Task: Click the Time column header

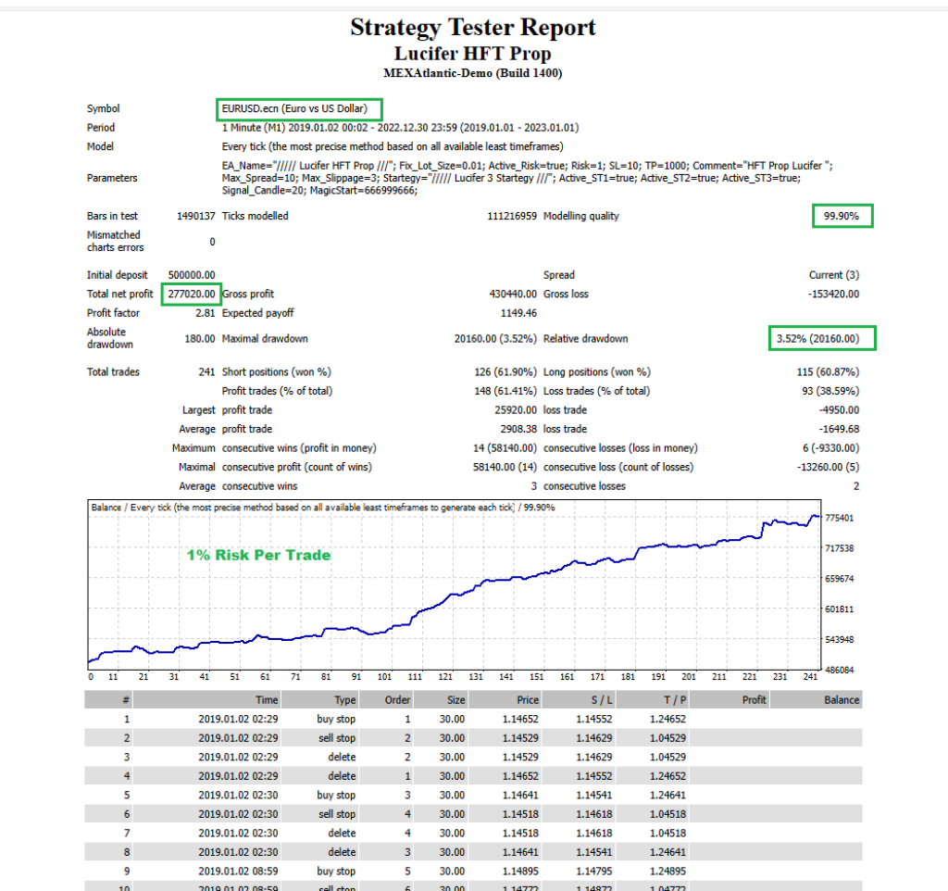Action: pos(266,699)
